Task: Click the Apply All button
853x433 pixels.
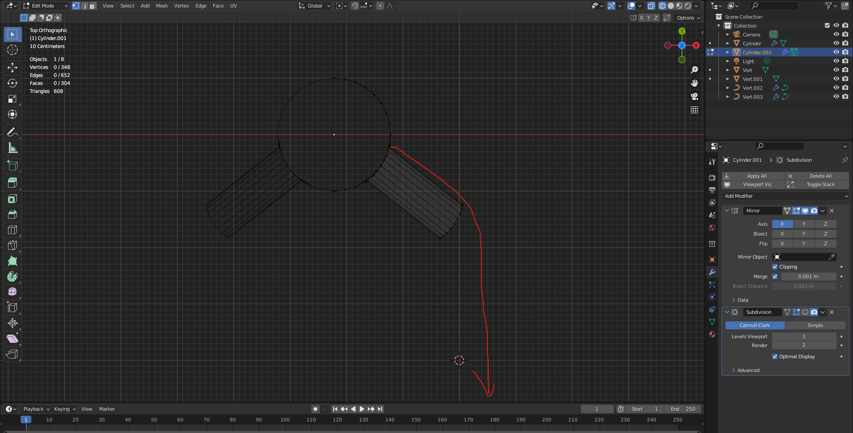Action: coord(753,176)
